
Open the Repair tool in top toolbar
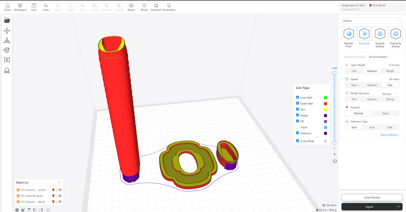pos(131,7)
